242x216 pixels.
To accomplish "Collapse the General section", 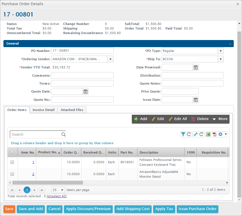I will (230, 44).
